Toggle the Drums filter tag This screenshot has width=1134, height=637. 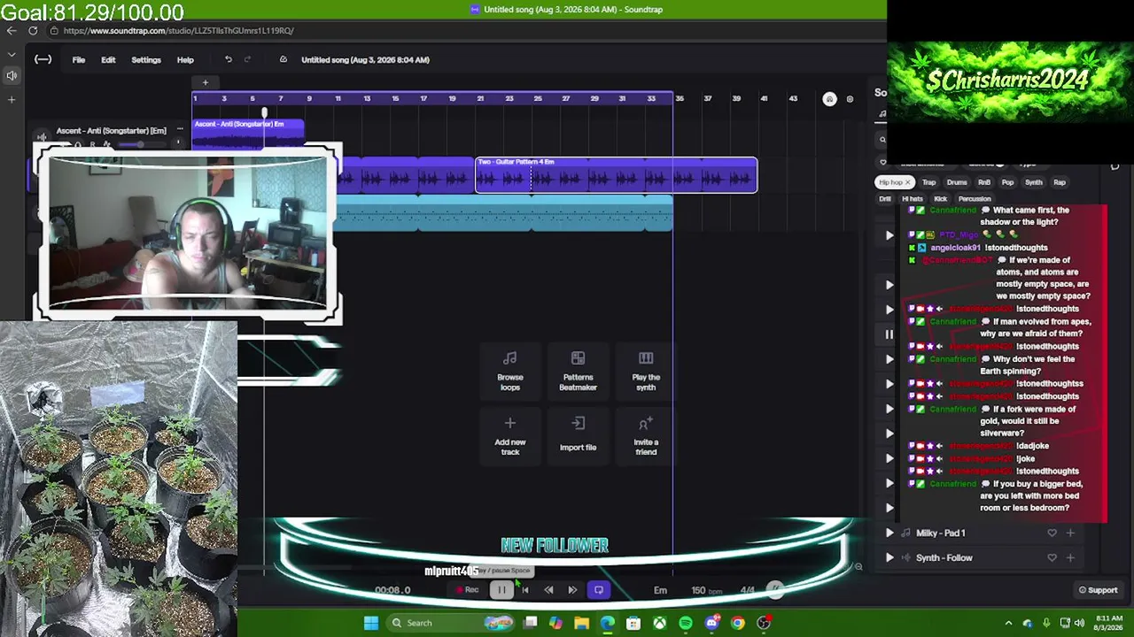957,182
